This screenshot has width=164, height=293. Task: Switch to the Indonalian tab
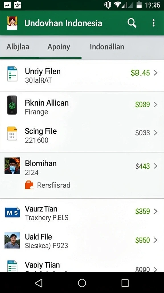click(107, 47)
